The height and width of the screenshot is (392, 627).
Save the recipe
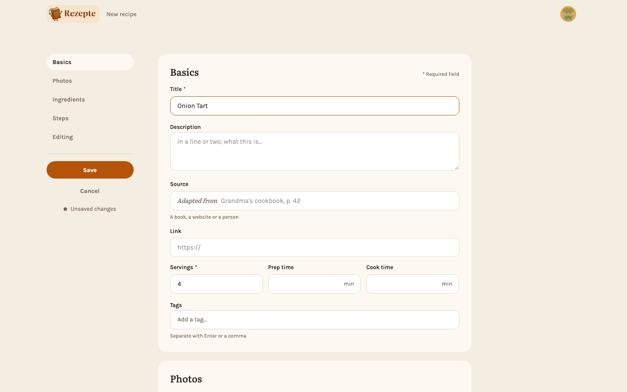tap(90, 170)
